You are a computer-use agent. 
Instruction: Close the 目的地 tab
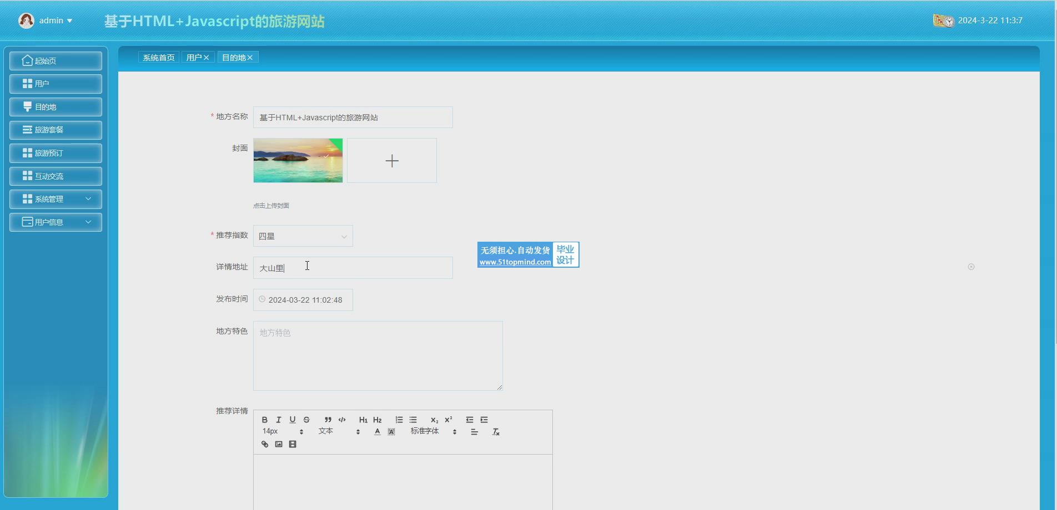click(250, 58)
